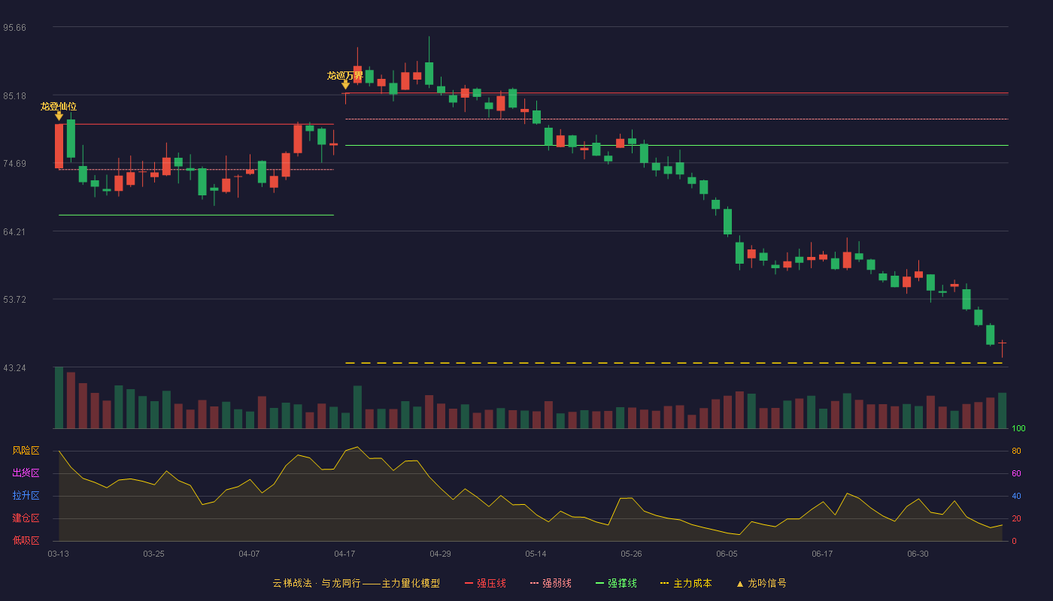
Task: Click the 43.24 price axis label
Action: tap(14, 368)
